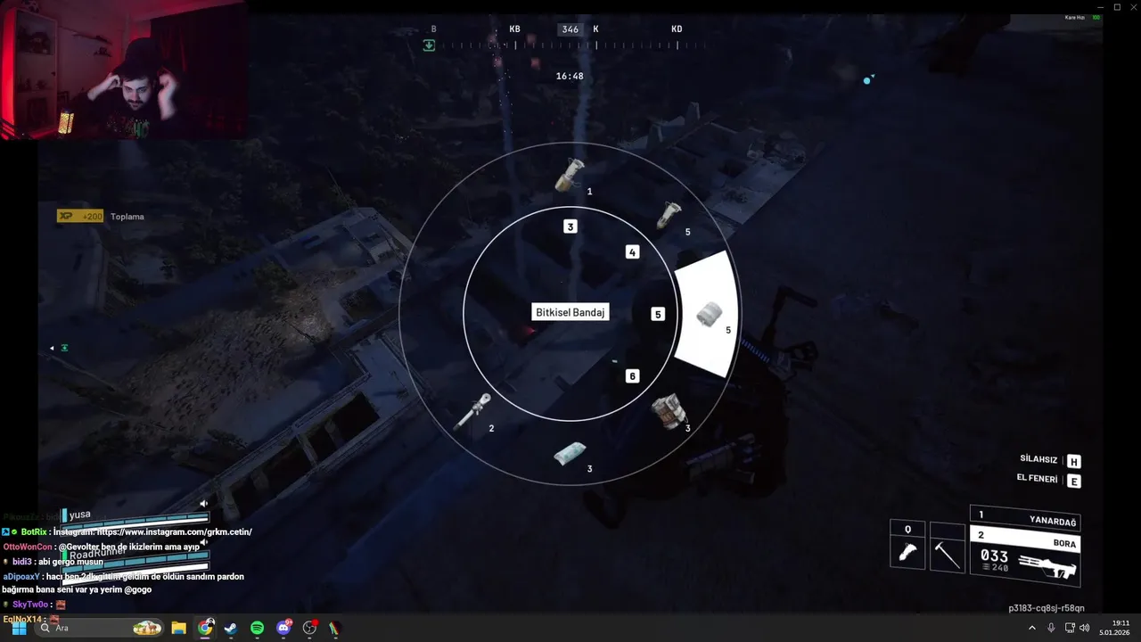Click the microphone tray icon
The image size is (1141, 642).
[1051, 628]
